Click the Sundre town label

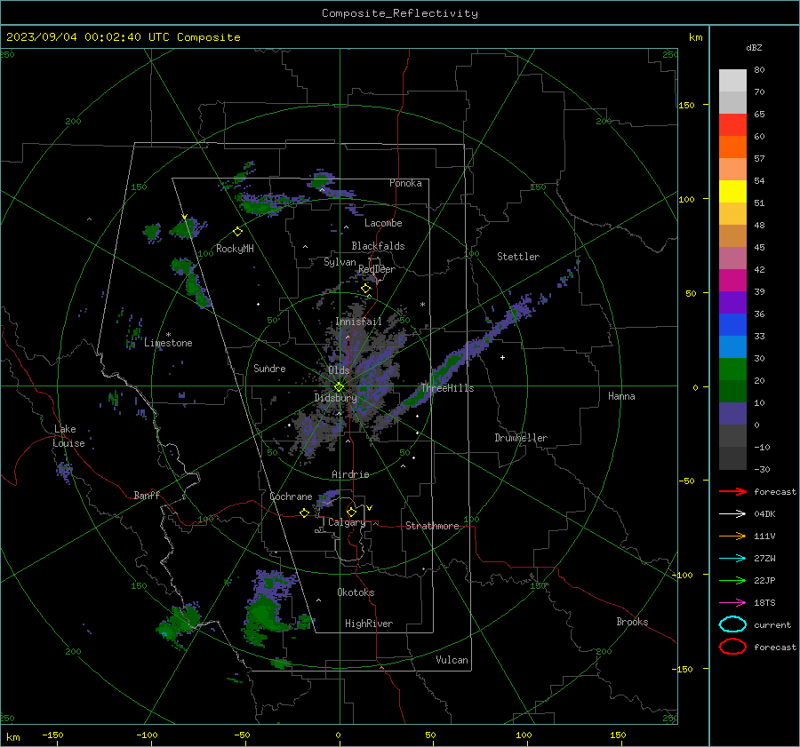(269, 368)
